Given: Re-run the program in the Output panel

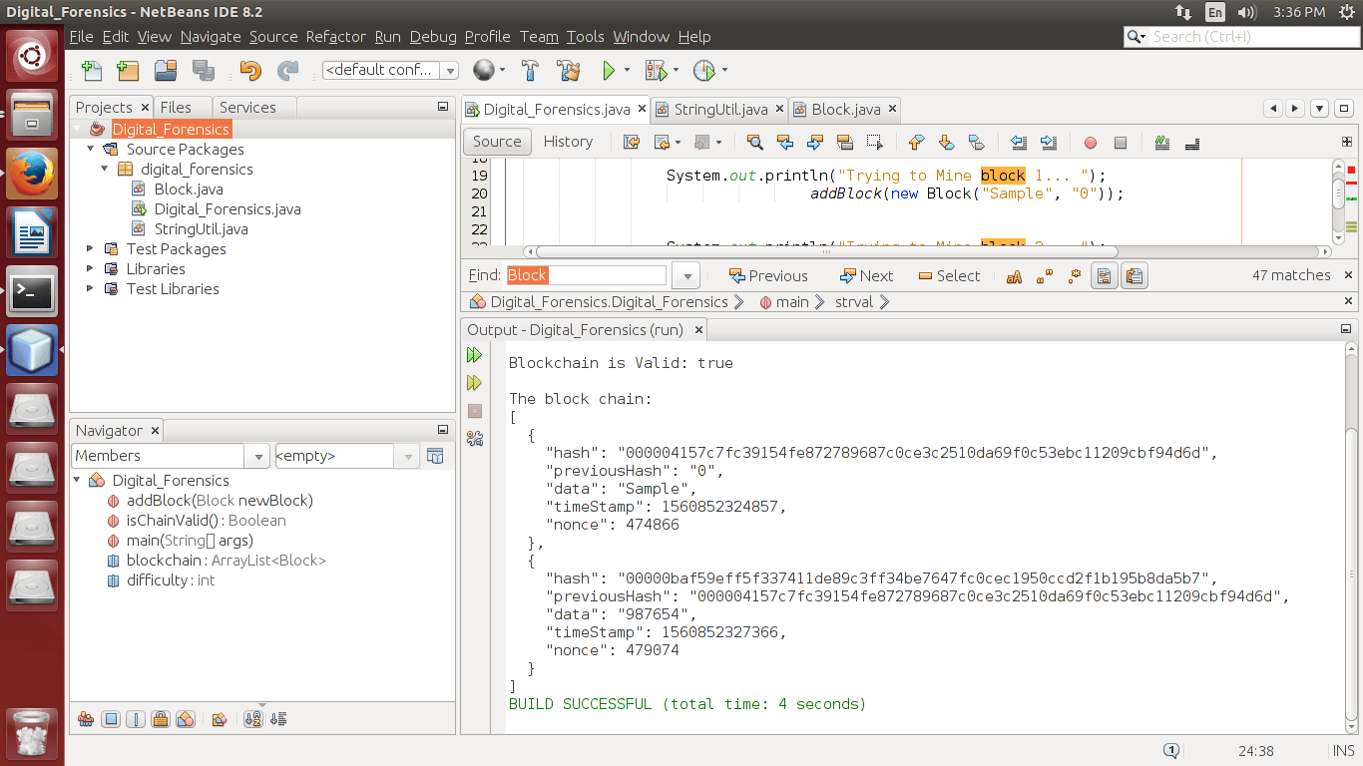Looking at the screenshot, I should tap(474, 355).
